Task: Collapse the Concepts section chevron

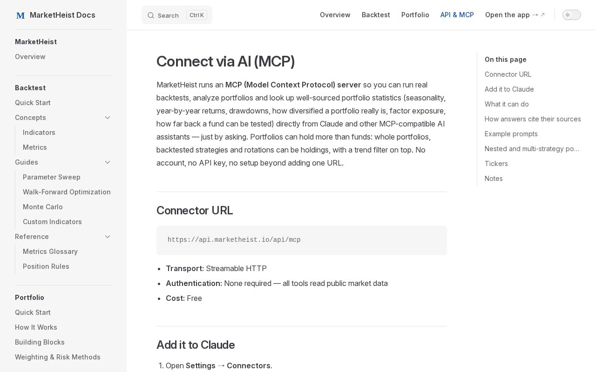Action: tap(108, 118)
